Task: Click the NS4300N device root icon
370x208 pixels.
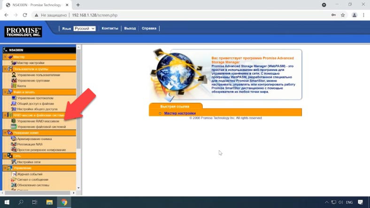Action: pos(5,50)
